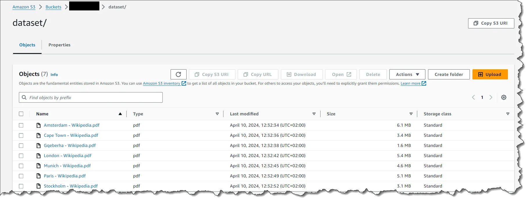Check the Cape Town - Wikipedia.pdf checkbox

tap(21, 135)
